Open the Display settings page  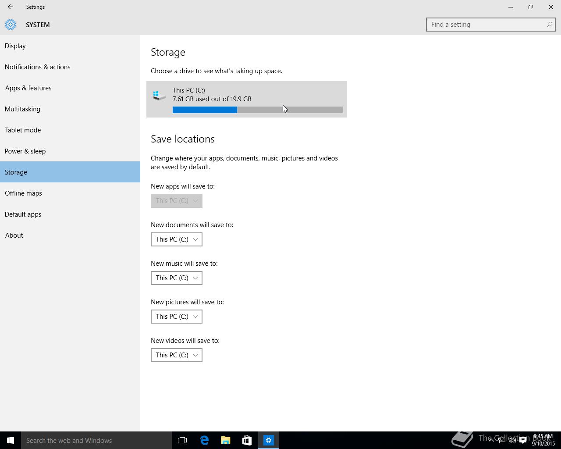point(70,46)
